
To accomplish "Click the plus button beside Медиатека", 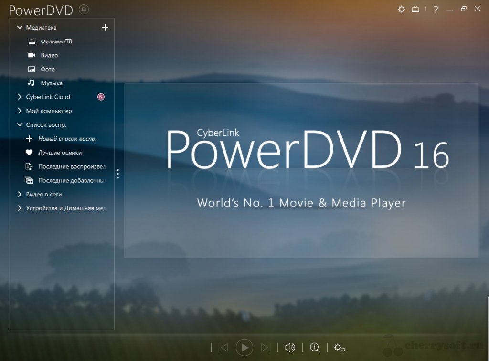I will [x=105, y=27].
